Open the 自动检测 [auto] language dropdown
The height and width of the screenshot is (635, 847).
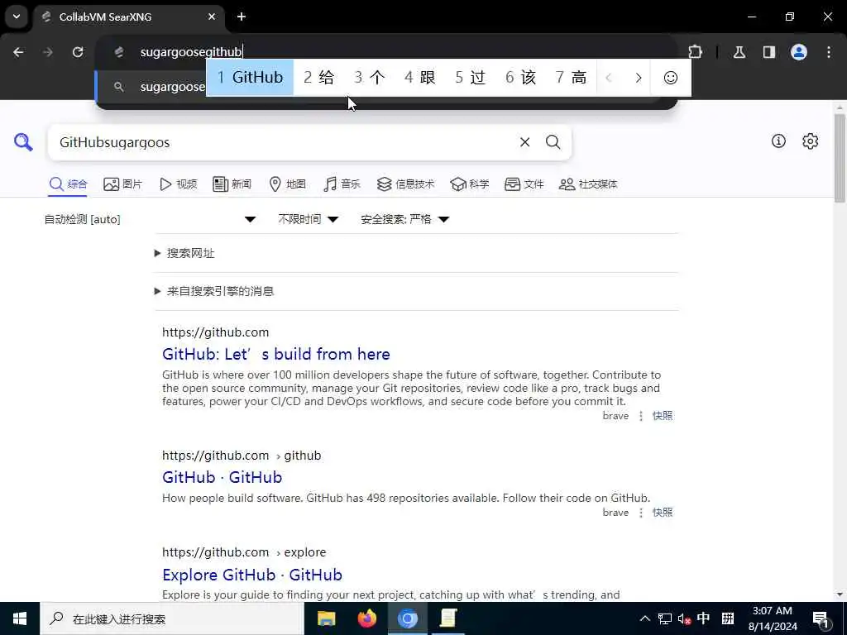(x=151, y=219)
